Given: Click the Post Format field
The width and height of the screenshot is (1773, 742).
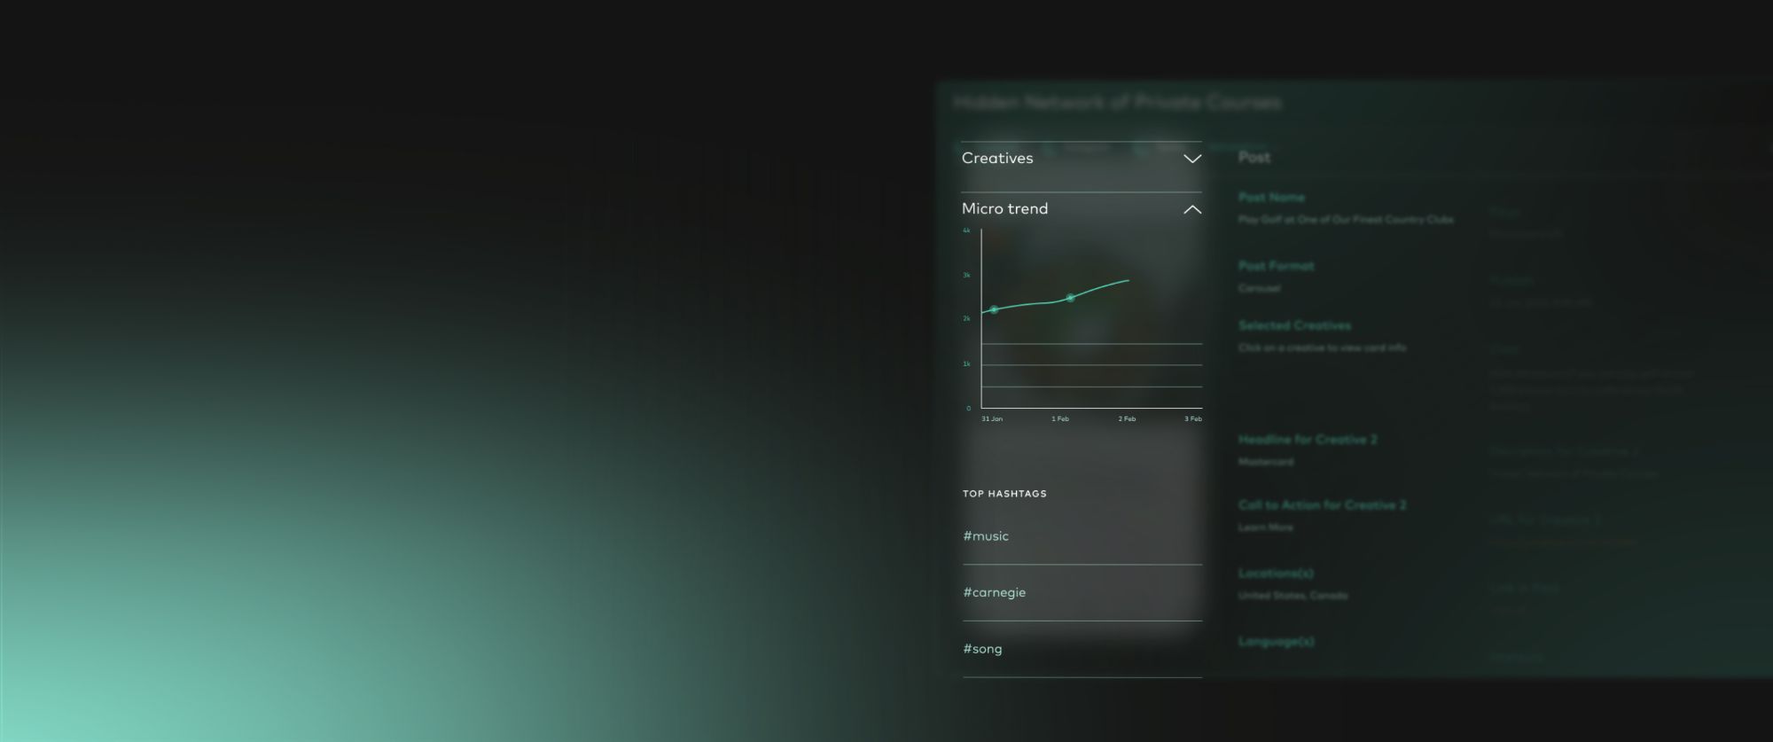Looking at the screenshot, I should coord(1276,266).
